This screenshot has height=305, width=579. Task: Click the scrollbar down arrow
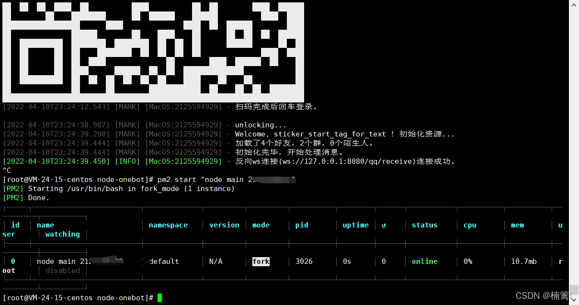point(574,300)
